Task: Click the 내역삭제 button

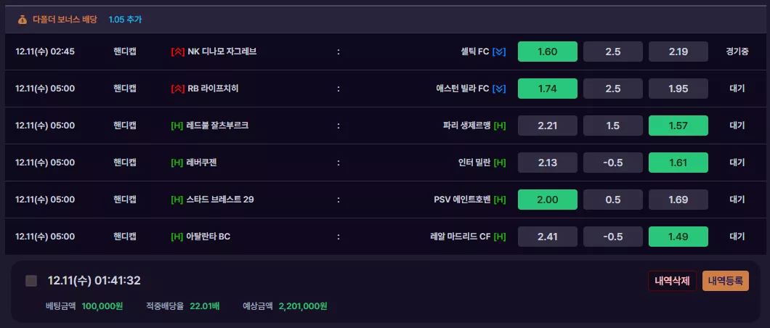Action: pyautogui.click(x=672, y=281)
